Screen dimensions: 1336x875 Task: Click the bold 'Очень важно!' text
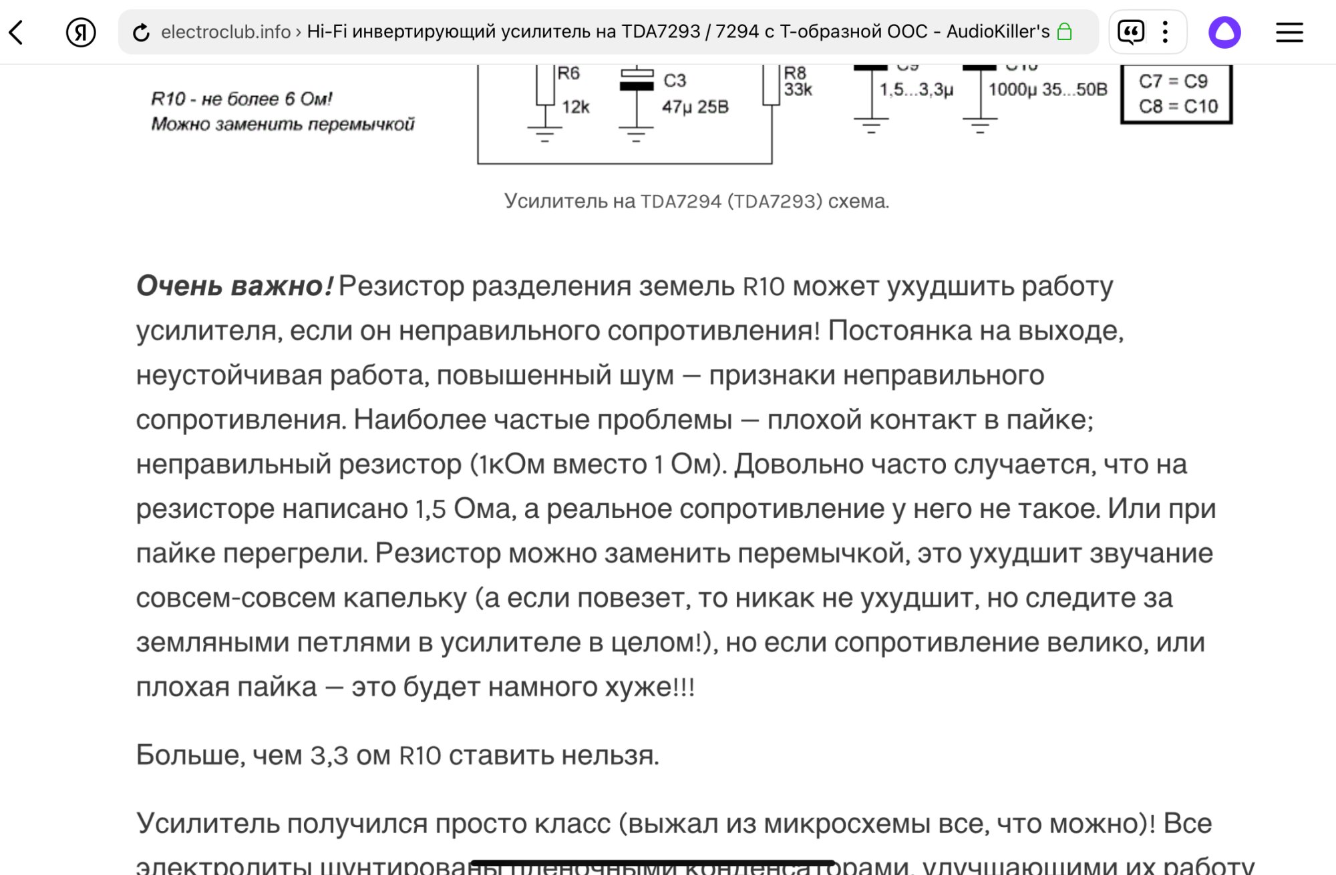pos(234,286)
